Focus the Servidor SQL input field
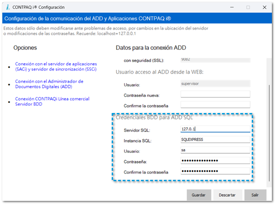Viewport: 276px width, 205px height. click(x=215, y=129)
